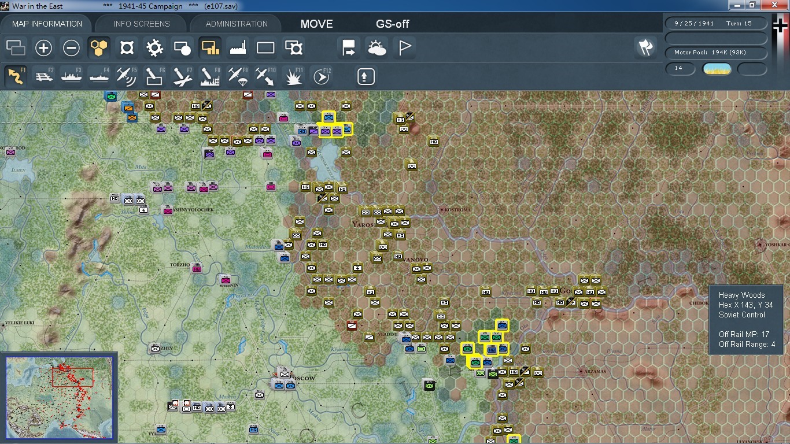
Task: Toggle the highlighted rectangle with bars icon
Action: (210, 47)
